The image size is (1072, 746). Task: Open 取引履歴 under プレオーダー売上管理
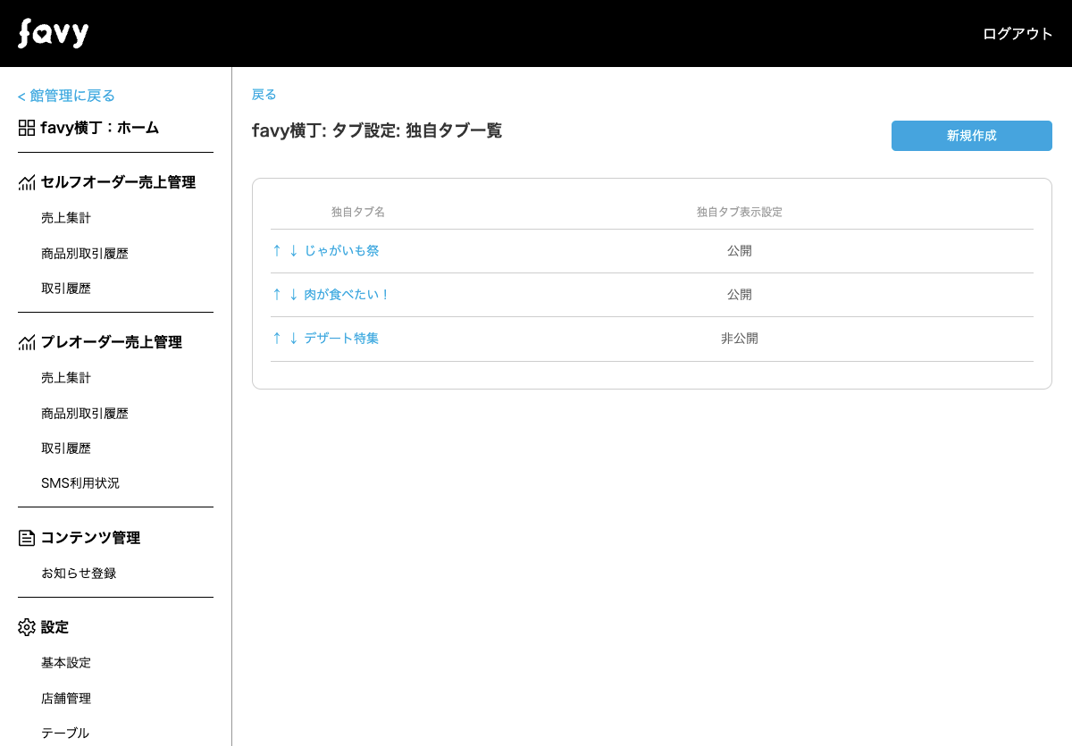tap(66, 448)
